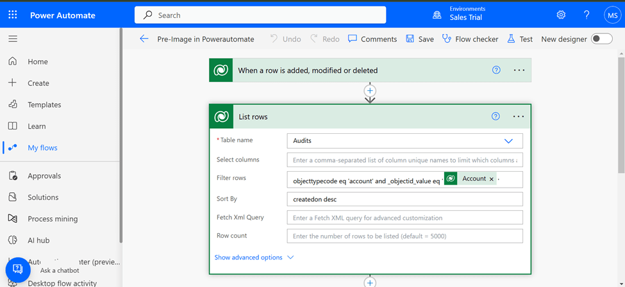Run the Flow checker
This screenshot has height=287, width=625.
[470, 39]
